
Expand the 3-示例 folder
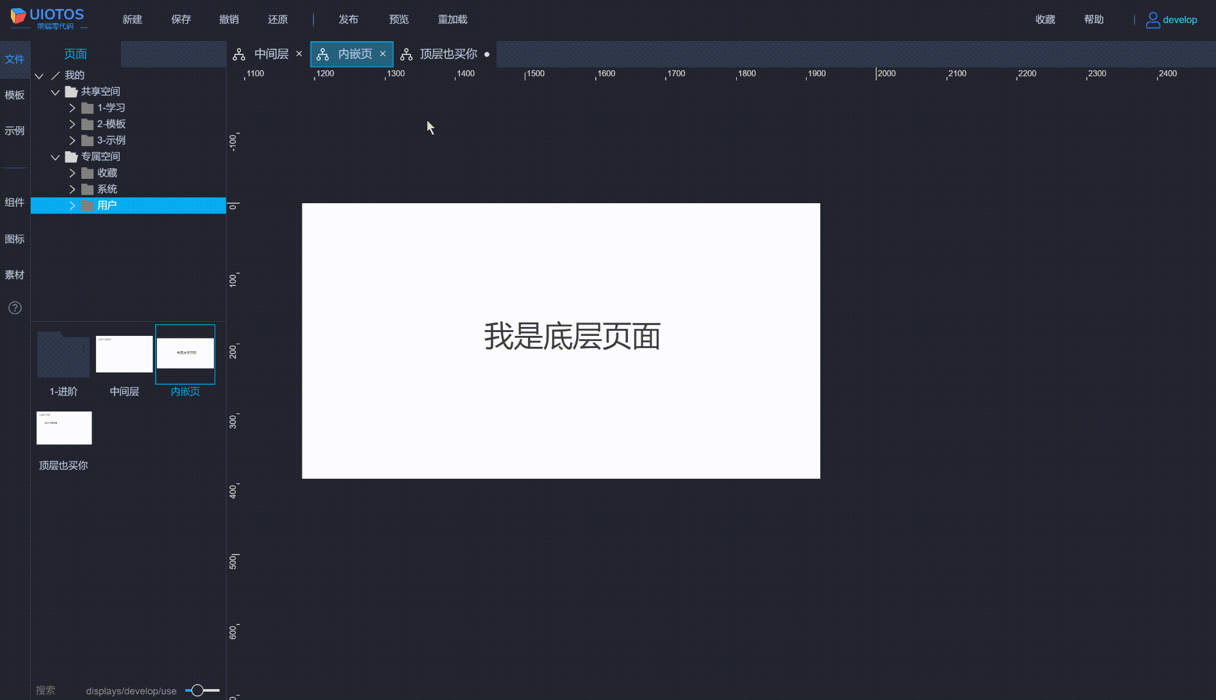coord(72,140)
